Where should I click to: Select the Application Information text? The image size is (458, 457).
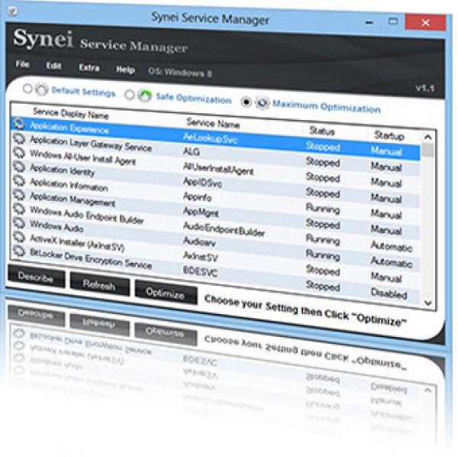click(69, 184)
